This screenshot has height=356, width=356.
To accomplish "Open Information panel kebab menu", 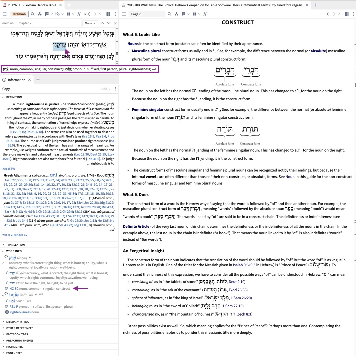I will (115, 89).
